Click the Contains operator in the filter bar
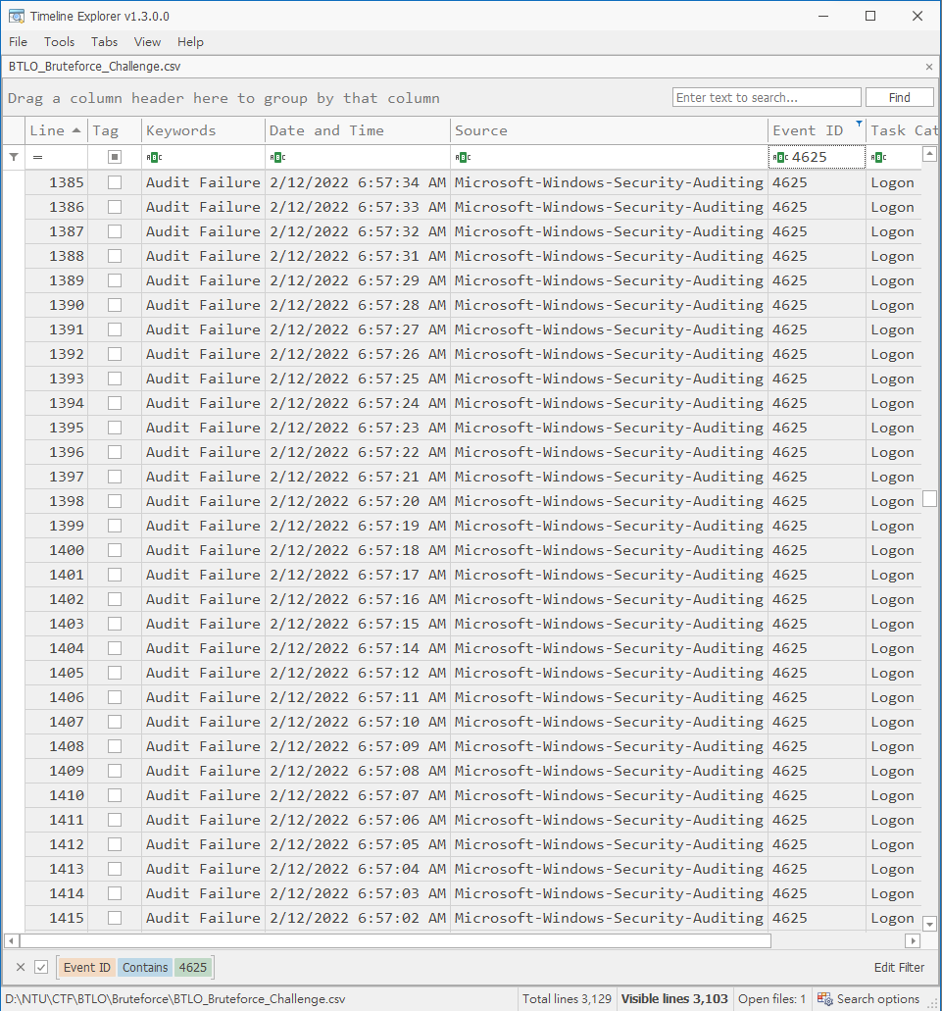Image resolution: width=942 pixels, height=1011 pixels. tap(145, 967)
